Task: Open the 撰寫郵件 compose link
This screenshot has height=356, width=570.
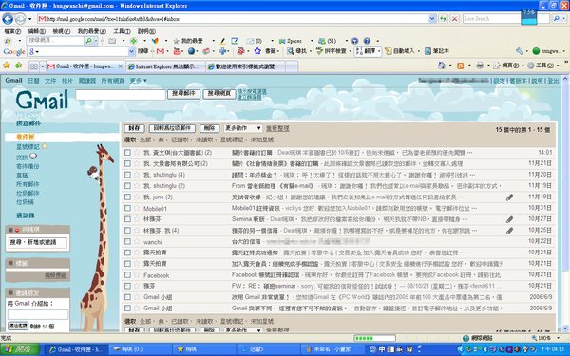Action: point(28,123)
